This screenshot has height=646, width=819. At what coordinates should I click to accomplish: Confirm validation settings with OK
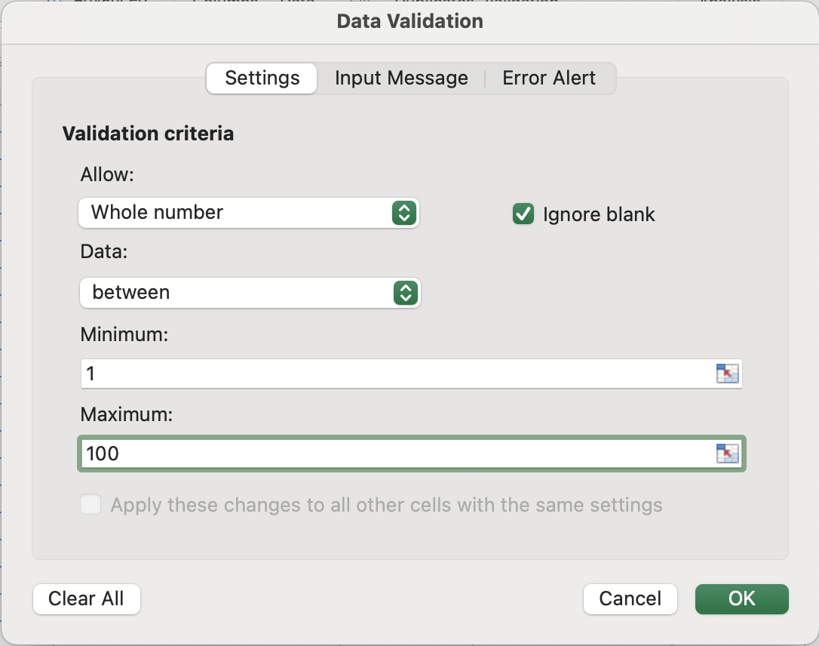(x=741, y=599)
